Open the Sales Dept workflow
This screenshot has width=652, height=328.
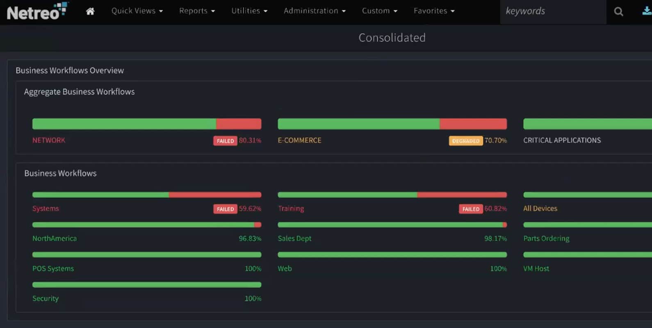(294, 238)
